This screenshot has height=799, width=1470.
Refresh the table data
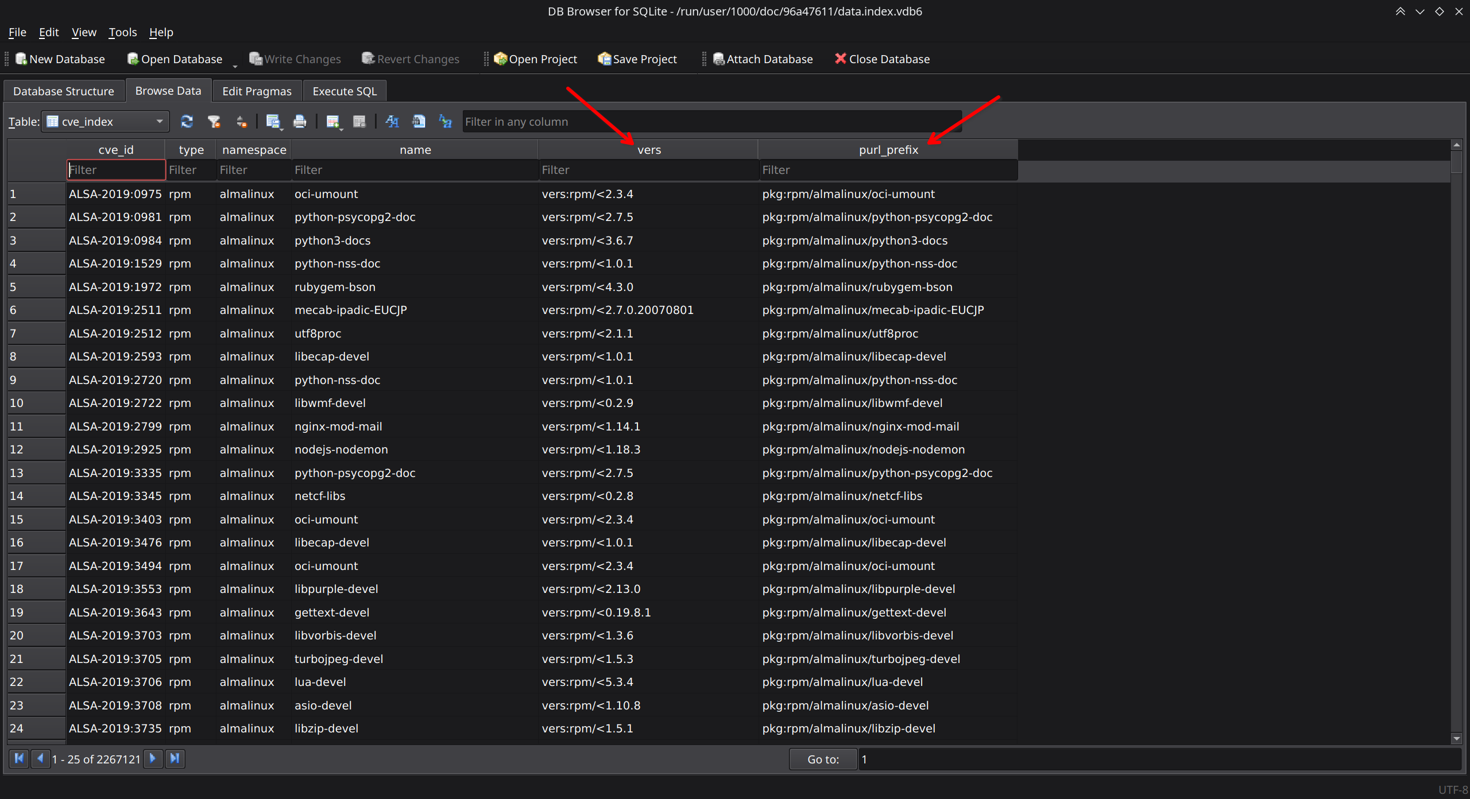click(x=187, y=121)
